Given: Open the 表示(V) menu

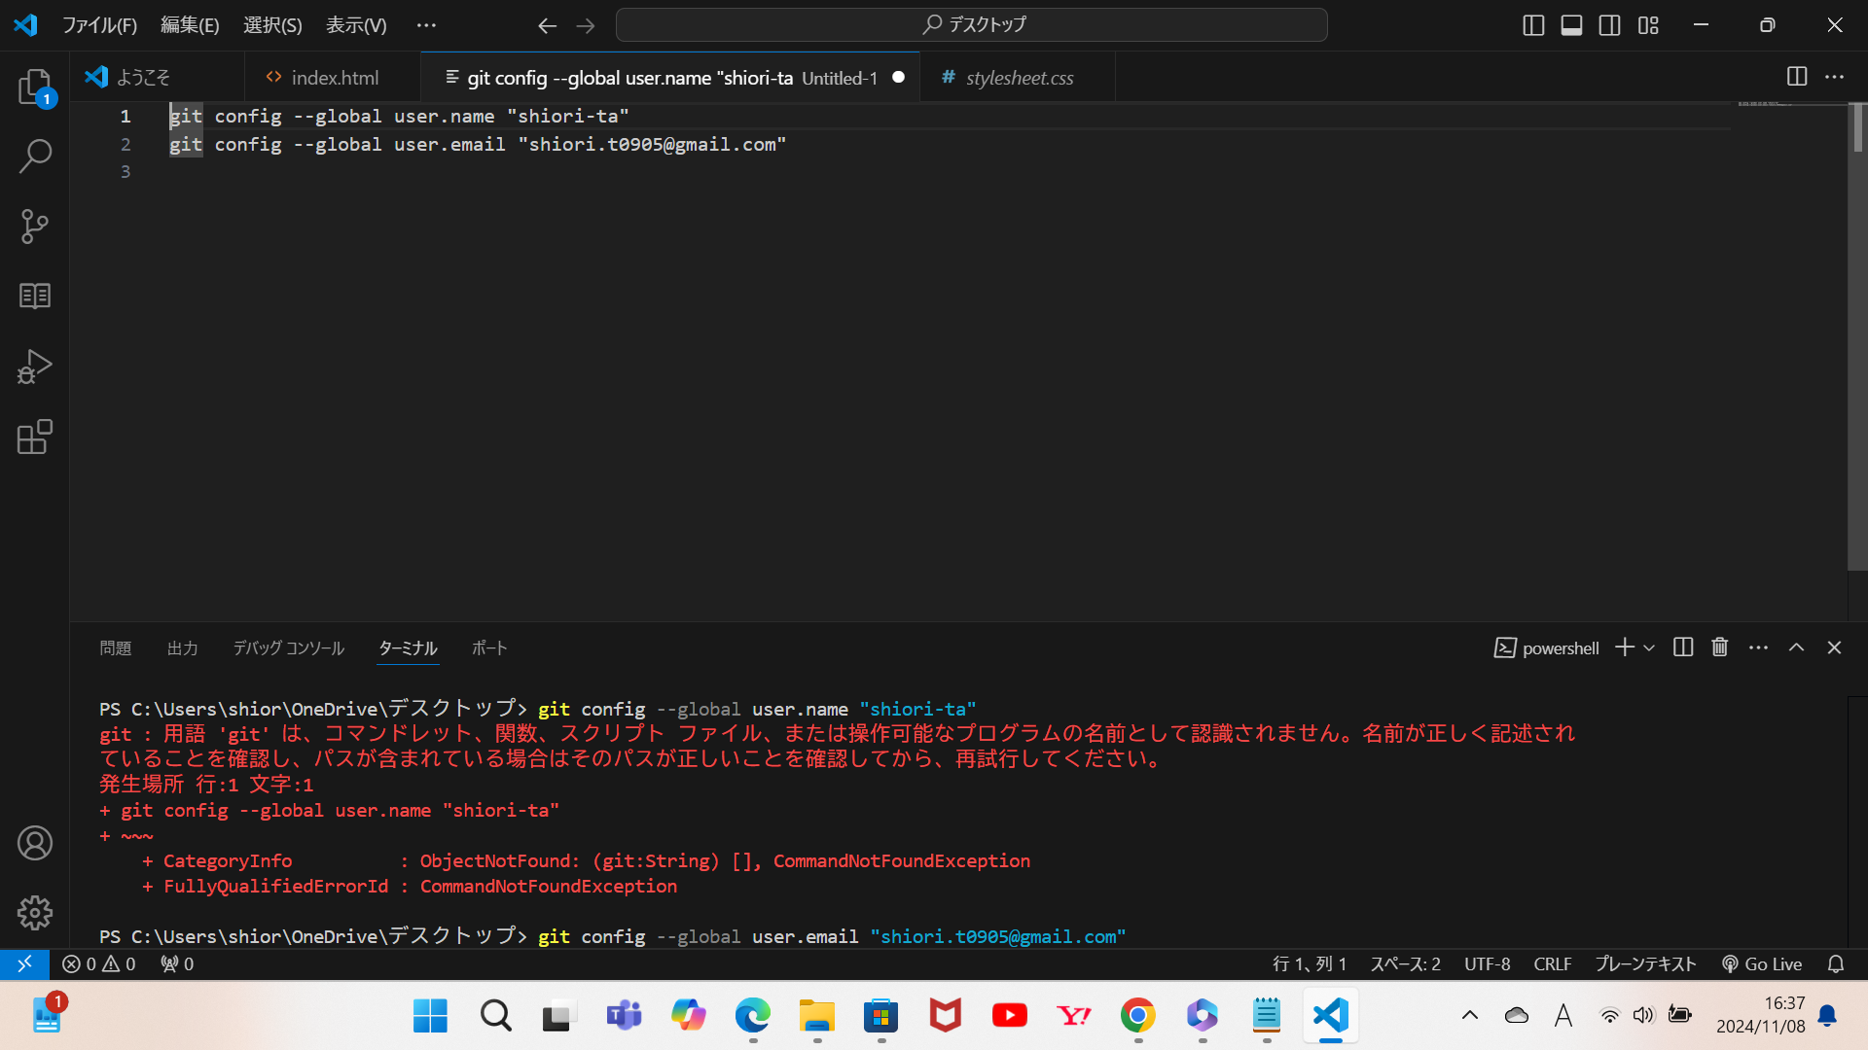Looking at the screenshot, I should tap(356, 25).
